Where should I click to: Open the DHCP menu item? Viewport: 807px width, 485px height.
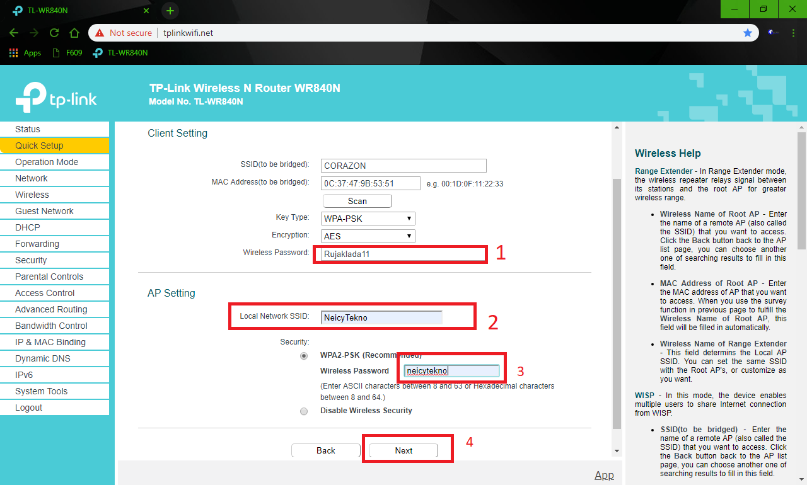54,227
